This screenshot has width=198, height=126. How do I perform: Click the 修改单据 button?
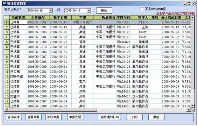click(x=53, y=117)
